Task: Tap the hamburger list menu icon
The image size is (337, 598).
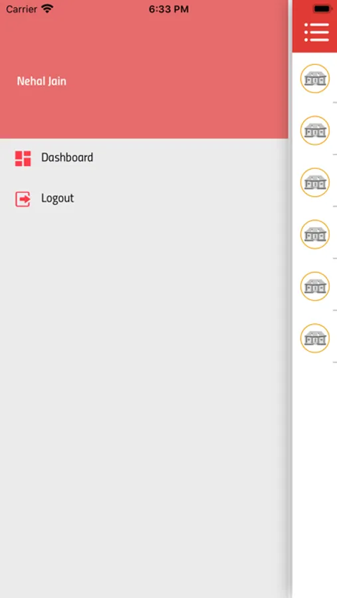Action: pos(316,32)
